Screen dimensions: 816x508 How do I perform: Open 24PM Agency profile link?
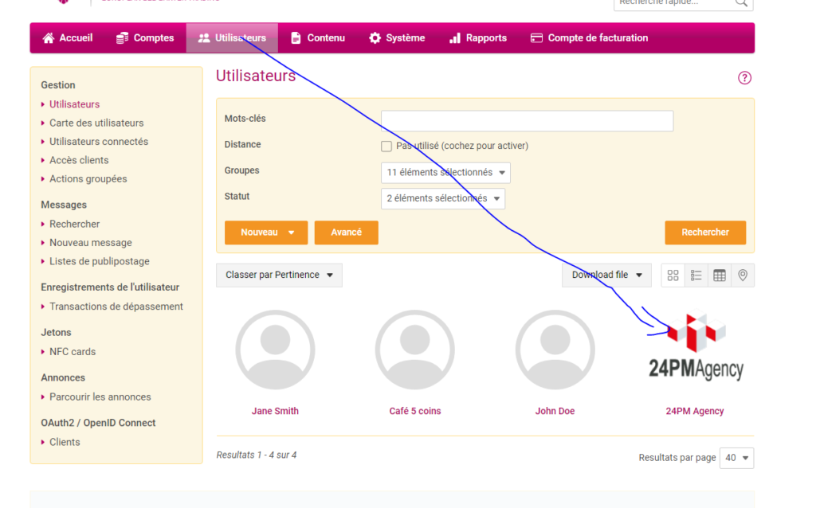click(695, 411)
